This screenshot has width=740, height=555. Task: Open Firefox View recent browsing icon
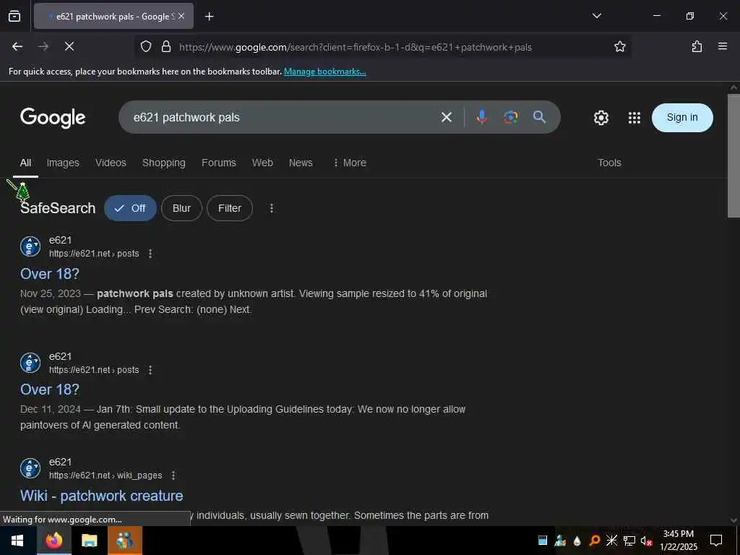14,16
